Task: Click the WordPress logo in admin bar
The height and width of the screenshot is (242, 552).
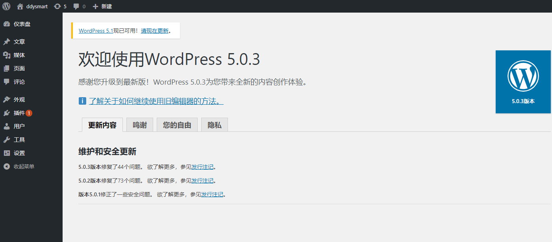Action: coord(6,6)
